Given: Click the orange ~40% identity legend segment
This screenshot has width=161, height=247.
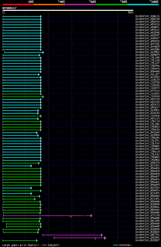Looking at the screenshot, I should tap(49, 5).
